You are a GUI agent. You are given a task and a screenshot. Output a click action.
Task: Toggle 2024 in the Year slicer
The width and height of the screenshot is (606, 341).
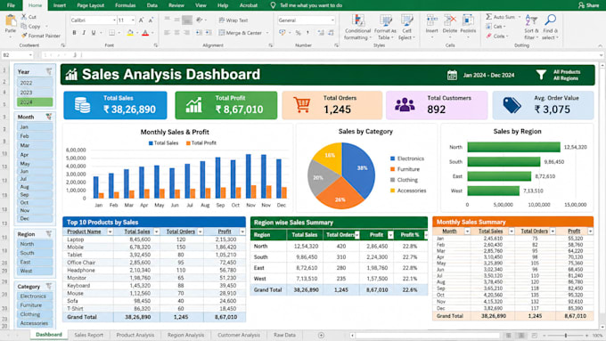(35, 102)
